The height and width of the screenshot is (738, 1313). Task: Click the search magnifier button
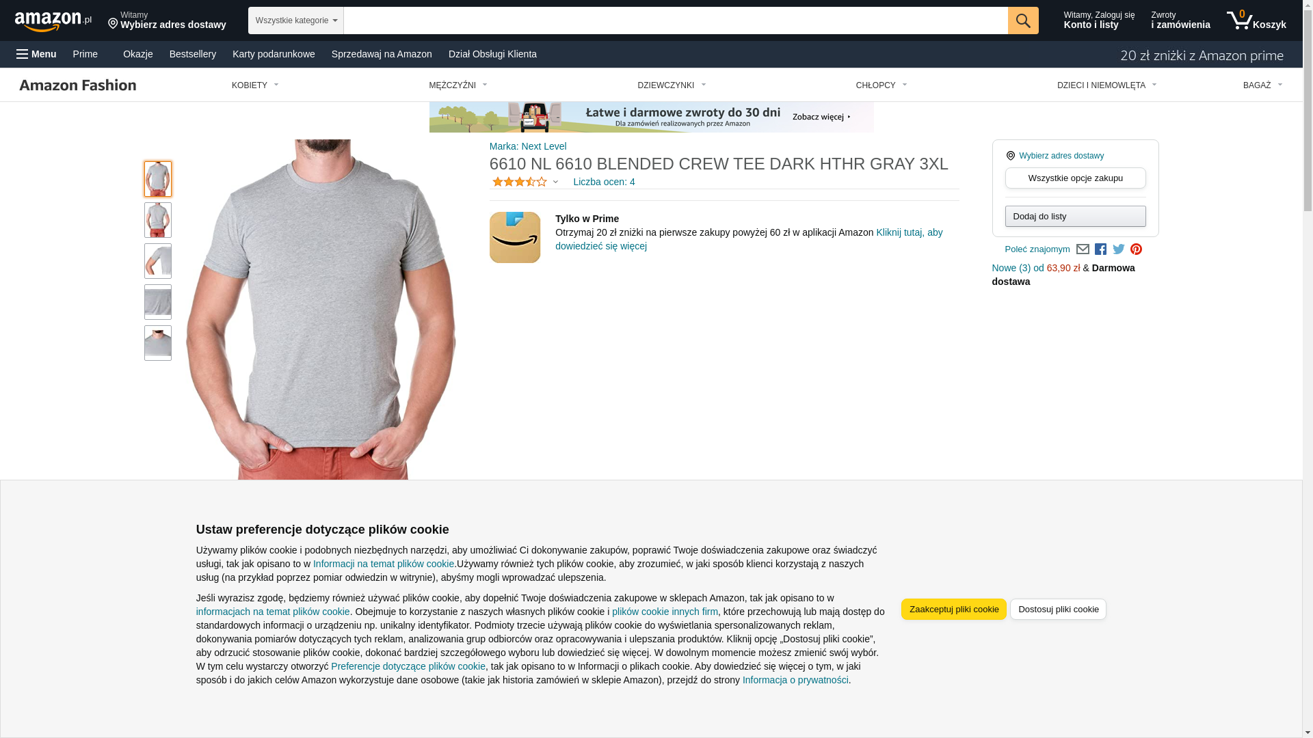pos(1022,20)
